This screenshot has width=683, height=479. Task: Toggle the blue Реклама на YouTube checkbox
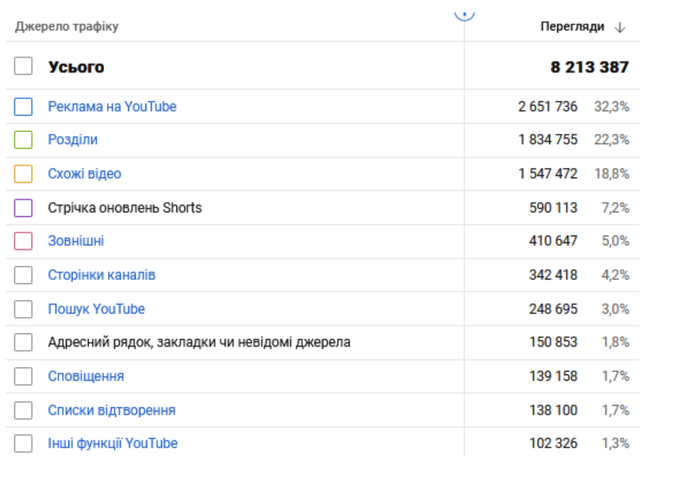23,107
